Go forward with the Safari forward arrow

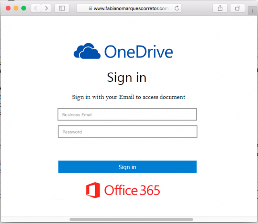tap(46, 8)
